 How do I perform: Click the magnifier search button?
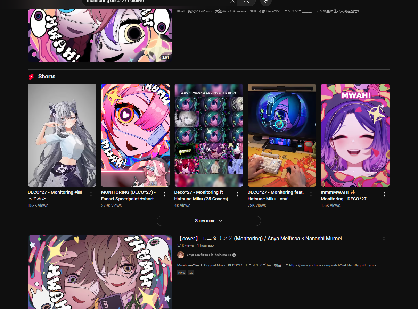246,1
